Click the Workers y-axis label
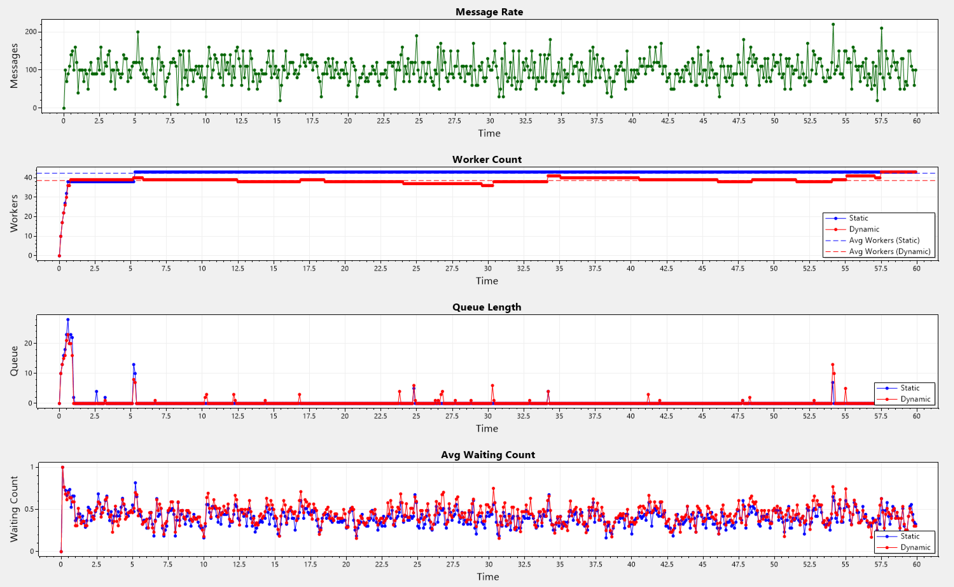954x587 pixels. [x=14, y=213]
